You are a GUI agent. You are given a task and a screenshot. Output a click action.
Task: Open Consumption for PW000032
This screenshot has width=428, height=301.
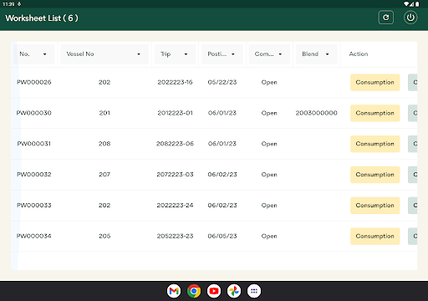(374, 175)
